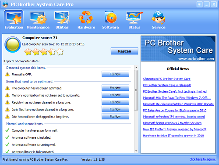Open the Utilities tools icon
Screen dimensions: 219x165
click(x=62, y=18)
